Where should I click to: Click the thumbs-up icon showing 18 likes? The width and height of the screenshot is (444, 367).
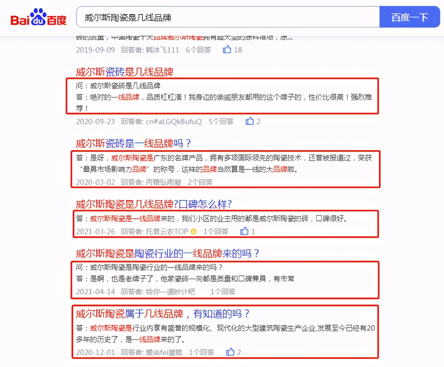[x=227, y=50]
